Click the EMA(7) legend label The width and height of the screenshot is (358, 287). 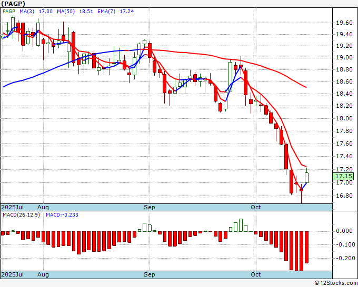point(106,12)
